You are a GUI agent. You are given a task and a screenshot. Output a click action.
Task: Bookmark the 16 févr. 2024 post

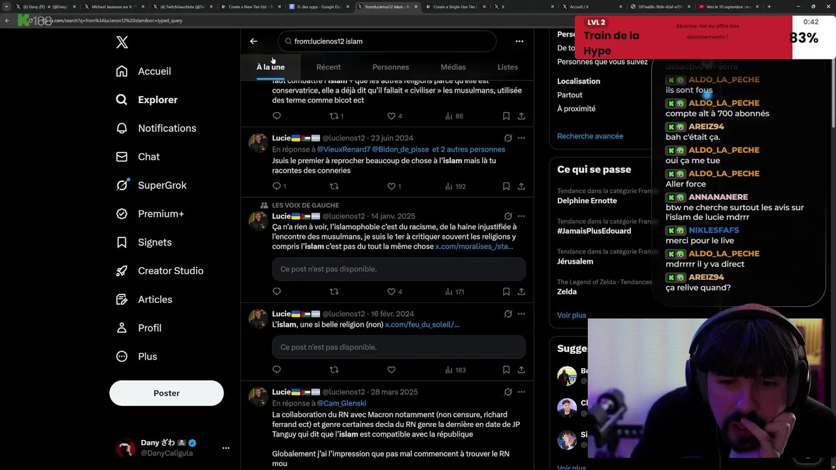506,369
